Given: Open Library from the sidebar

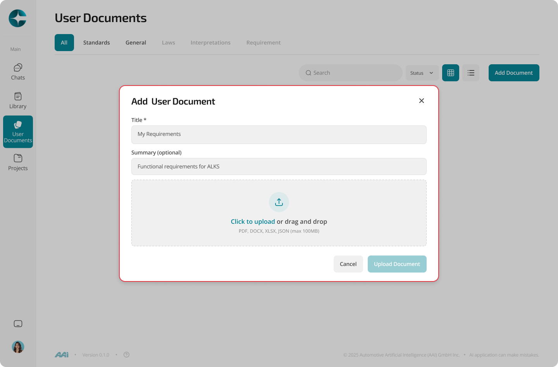Looking at the screenshot, I should (x=18, y=101).
